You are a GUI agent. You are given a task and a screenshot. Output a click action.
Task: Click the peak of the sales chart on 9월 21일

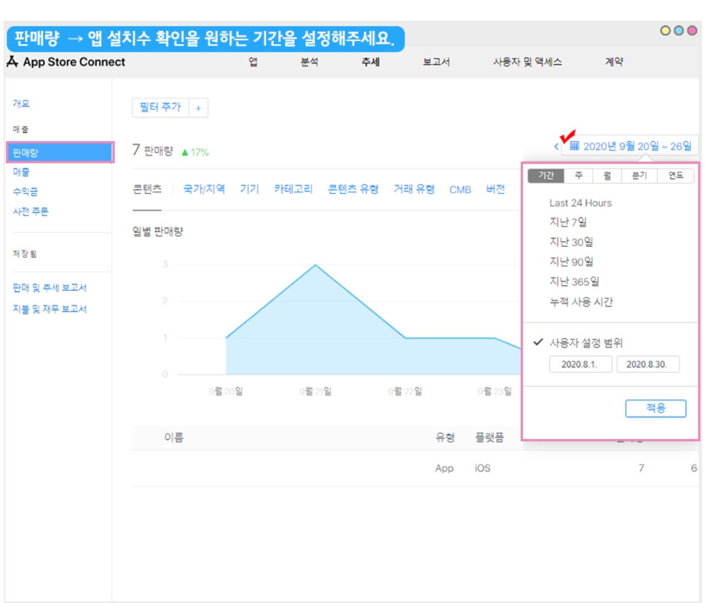point(315,265)
